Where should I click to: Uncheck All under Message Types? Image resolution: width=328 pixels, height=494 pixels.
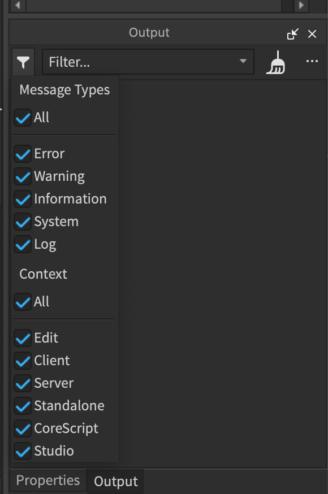[x=23, y=118]
